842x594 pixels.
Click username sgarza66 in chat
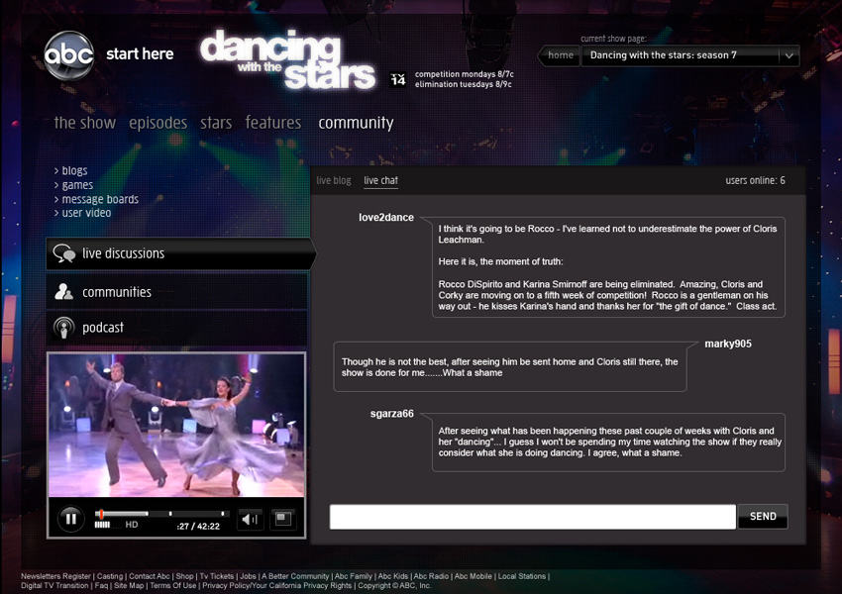point(392,414)
